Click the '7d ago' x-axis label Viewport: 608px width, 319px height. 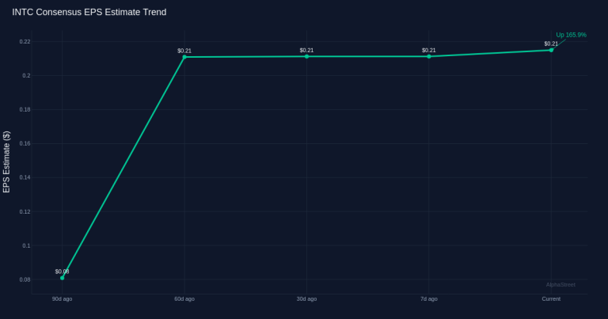tap(429, 299)
